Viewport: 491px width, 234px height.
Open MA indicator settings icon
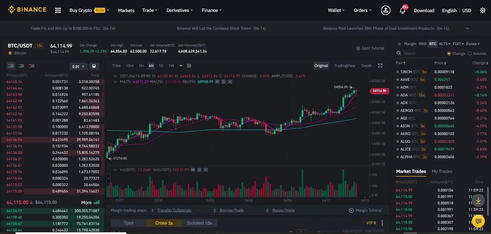(x=224, y=82)
